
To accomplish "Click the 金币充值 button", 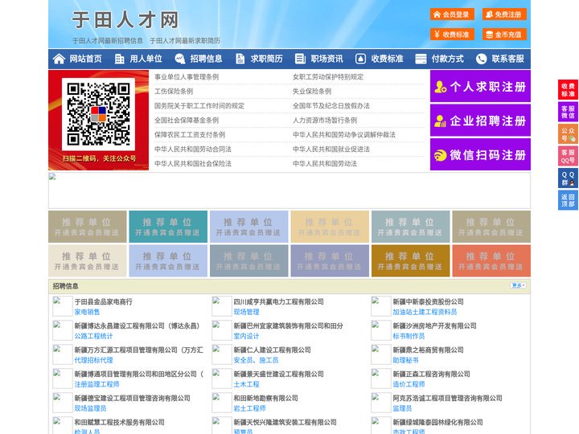I will 504,35.
